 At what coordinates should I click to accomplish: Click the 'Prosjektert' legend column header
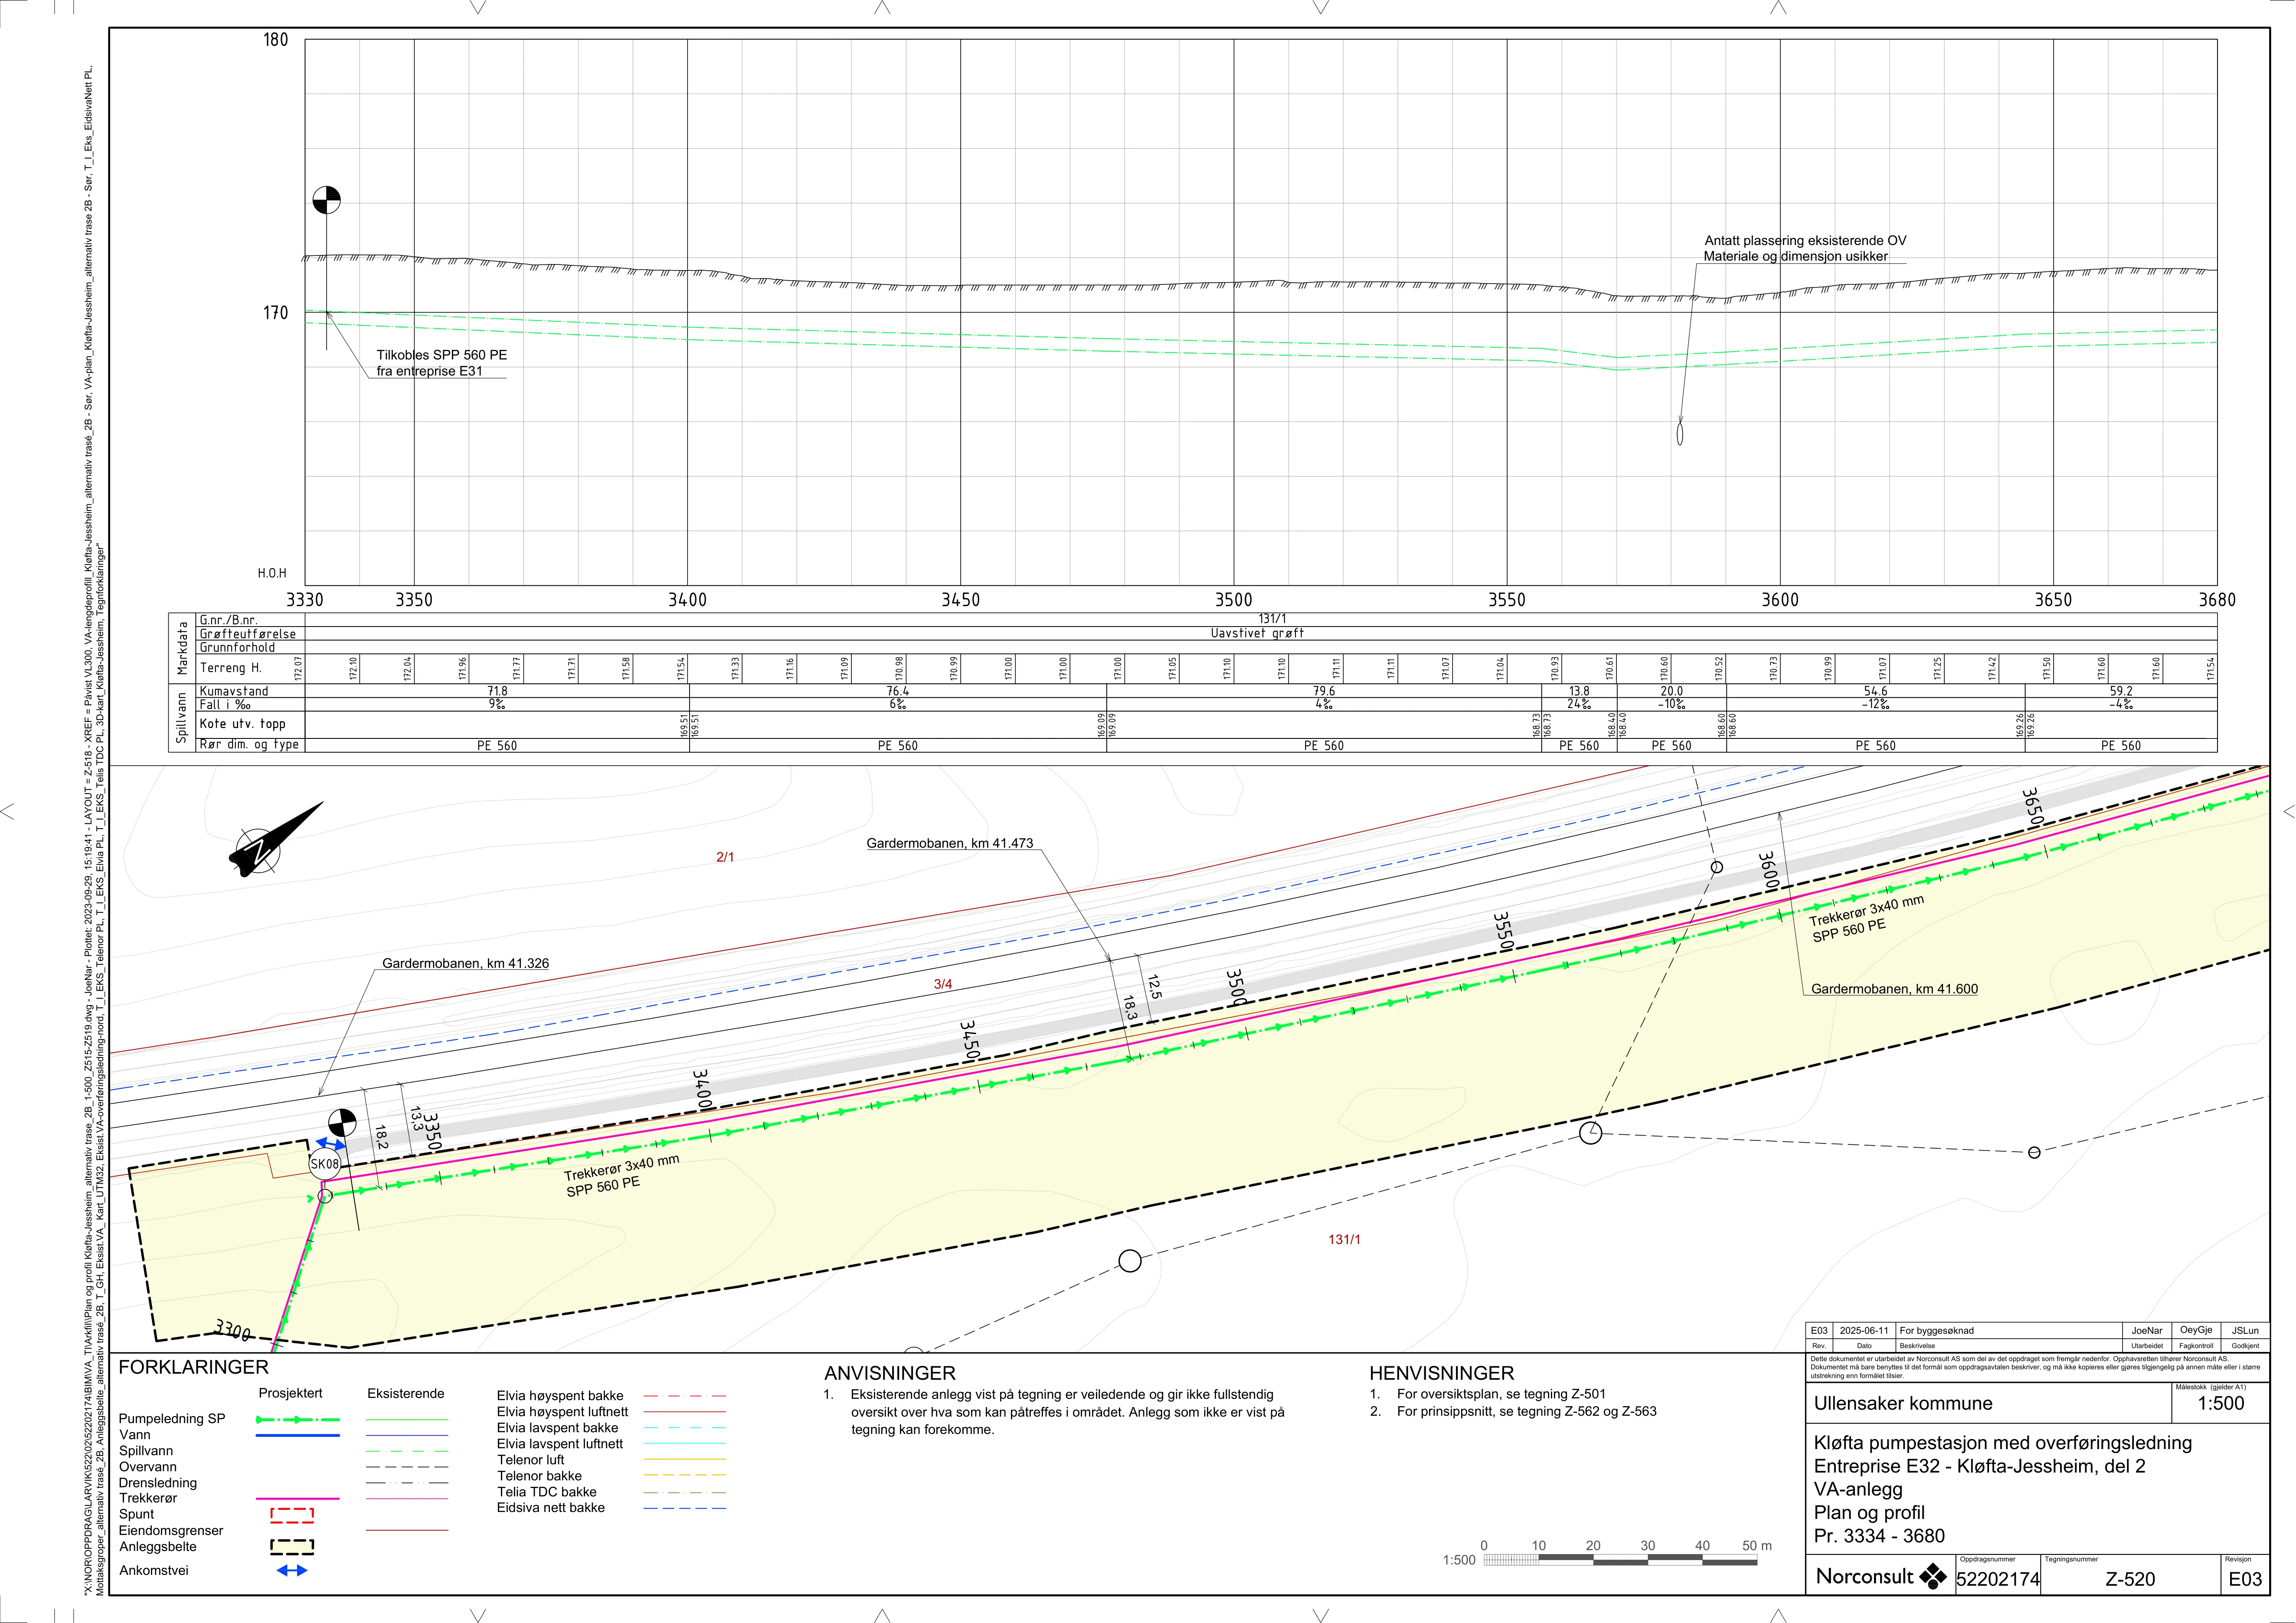point(290,1393)
